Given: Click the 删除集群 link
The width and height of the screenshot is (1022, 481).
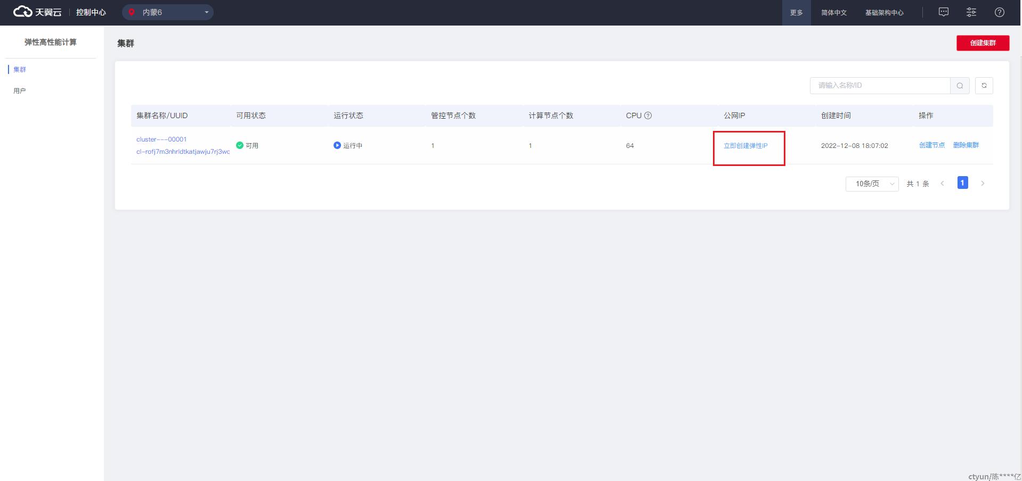Looking at the screenshot, I should [x=966, y=145].
